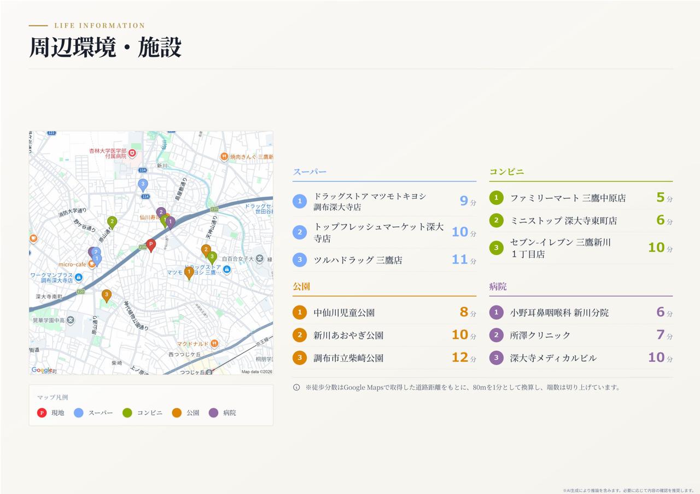Select orange park pin 1 on the map

tap(189, 273)
